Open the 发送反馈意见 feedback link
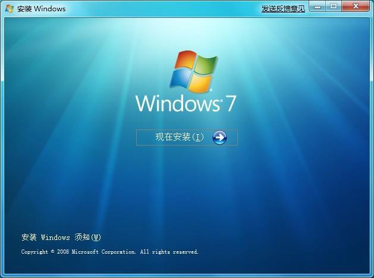The height and width of the screenshot is (278, 374). coord(283,9)
